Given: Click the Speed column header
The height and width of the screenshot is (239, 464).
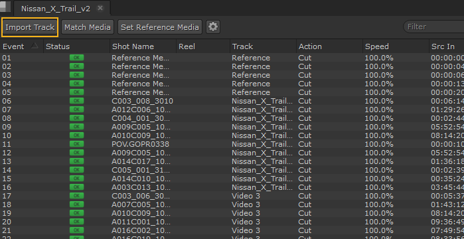Looking at the screenshot, I should click(396, 46).
